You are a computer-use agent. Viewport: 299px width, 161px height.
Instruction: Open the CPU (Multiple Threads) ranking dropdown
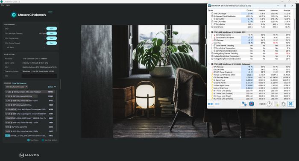pos(16,87)
